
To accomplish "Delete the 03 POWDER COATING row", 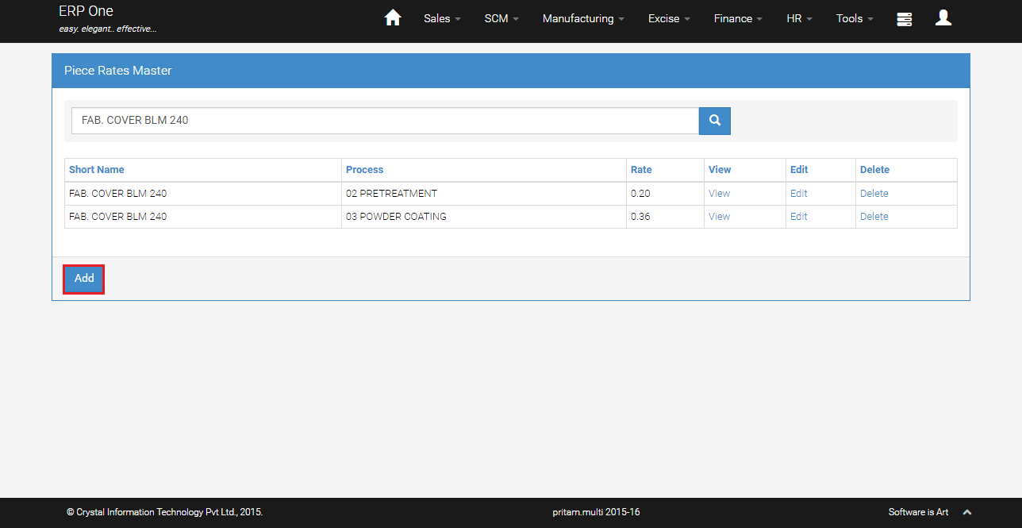I will [x=874, y=217].
